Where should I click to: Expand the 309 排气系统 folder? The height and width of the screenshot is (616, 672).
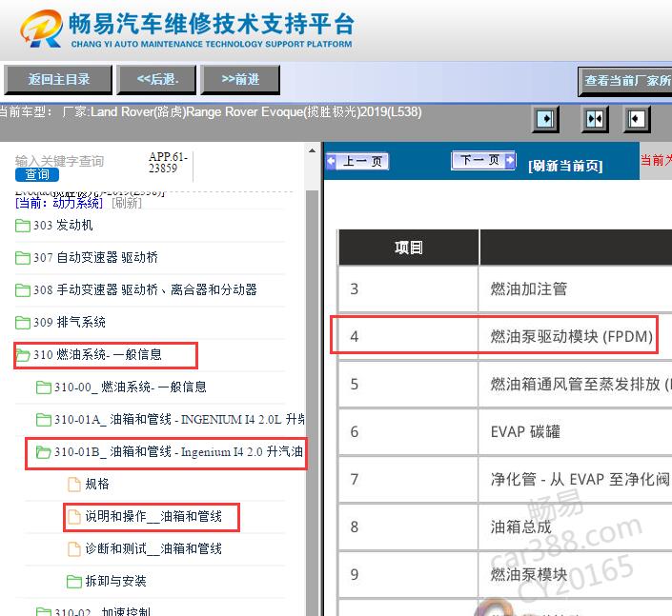tap(70, 322)
